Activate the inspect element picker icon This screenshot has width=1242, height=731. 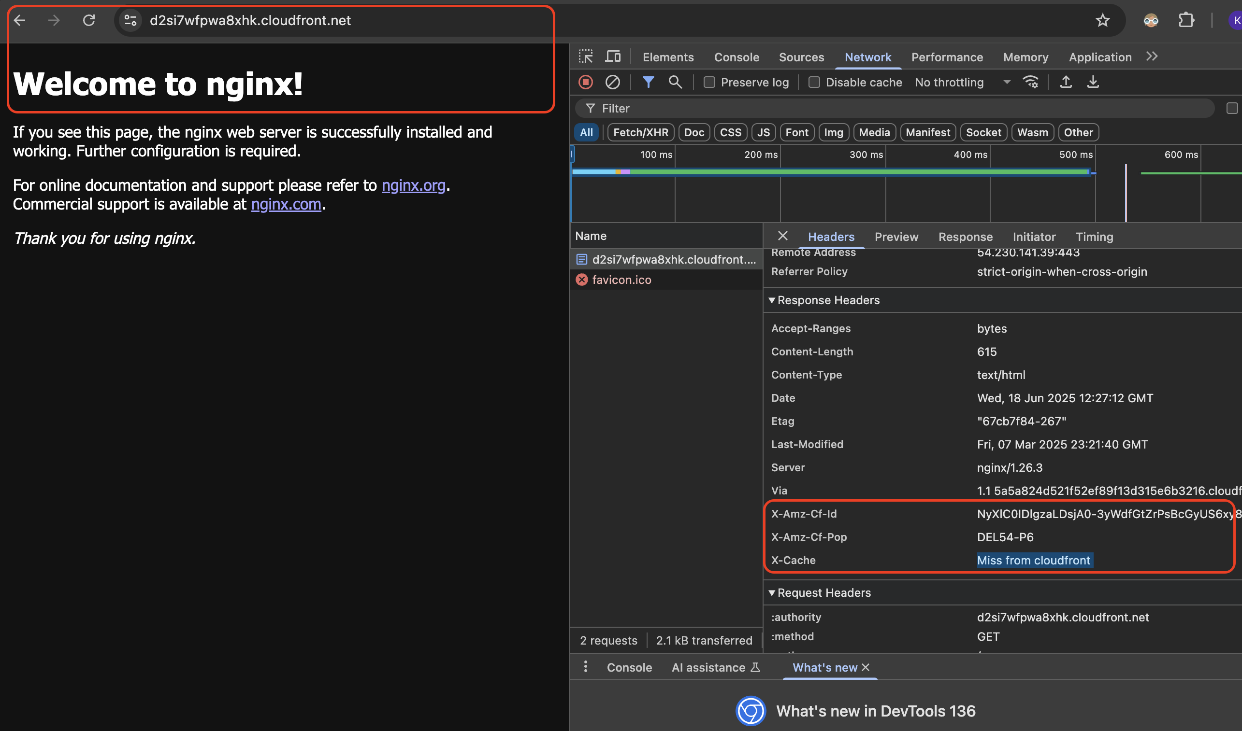[586, 56]
